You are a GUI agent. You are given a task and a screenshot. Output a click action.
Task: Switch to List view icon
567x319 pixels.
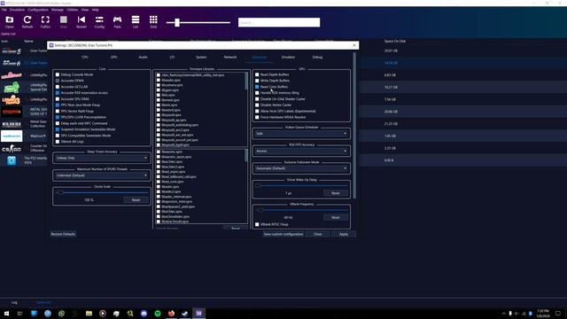136,21
